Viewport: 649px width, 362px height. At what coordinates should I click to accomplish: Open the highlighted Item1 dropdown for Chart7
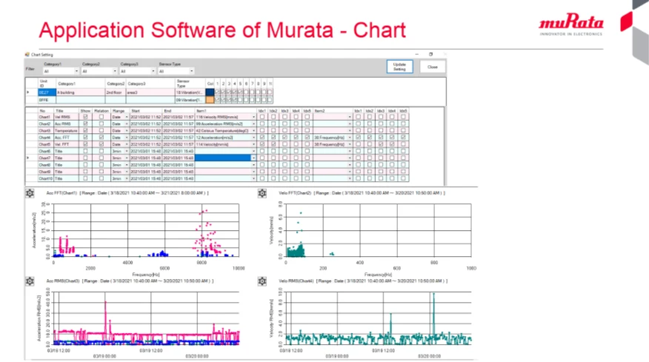[x=253, y=158]
